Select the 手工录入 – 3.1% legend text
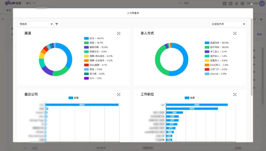266x151 pixels. coord(219,52)
